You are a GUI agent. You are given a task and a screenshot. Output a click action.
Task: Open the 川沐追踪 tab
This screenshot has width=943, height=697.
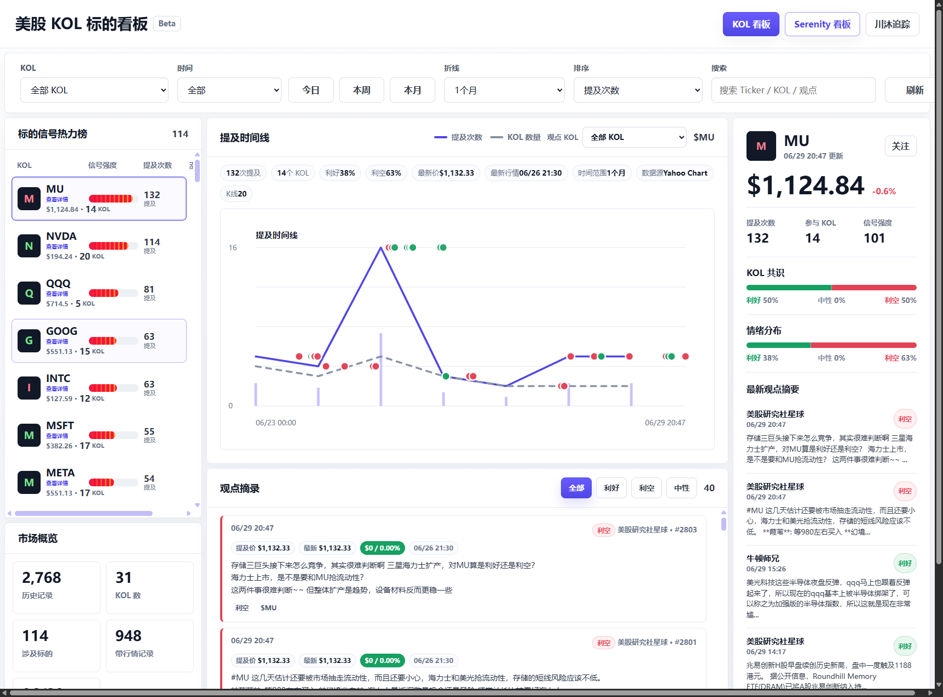coord(893,24)
